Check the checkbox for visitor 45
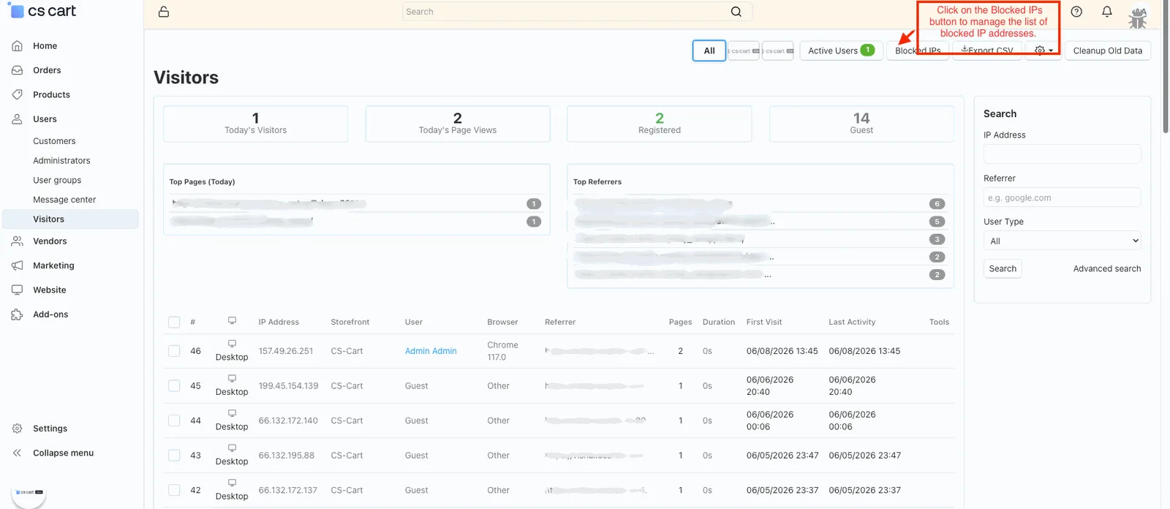The image size is (1170, 509). pos(174,386)
